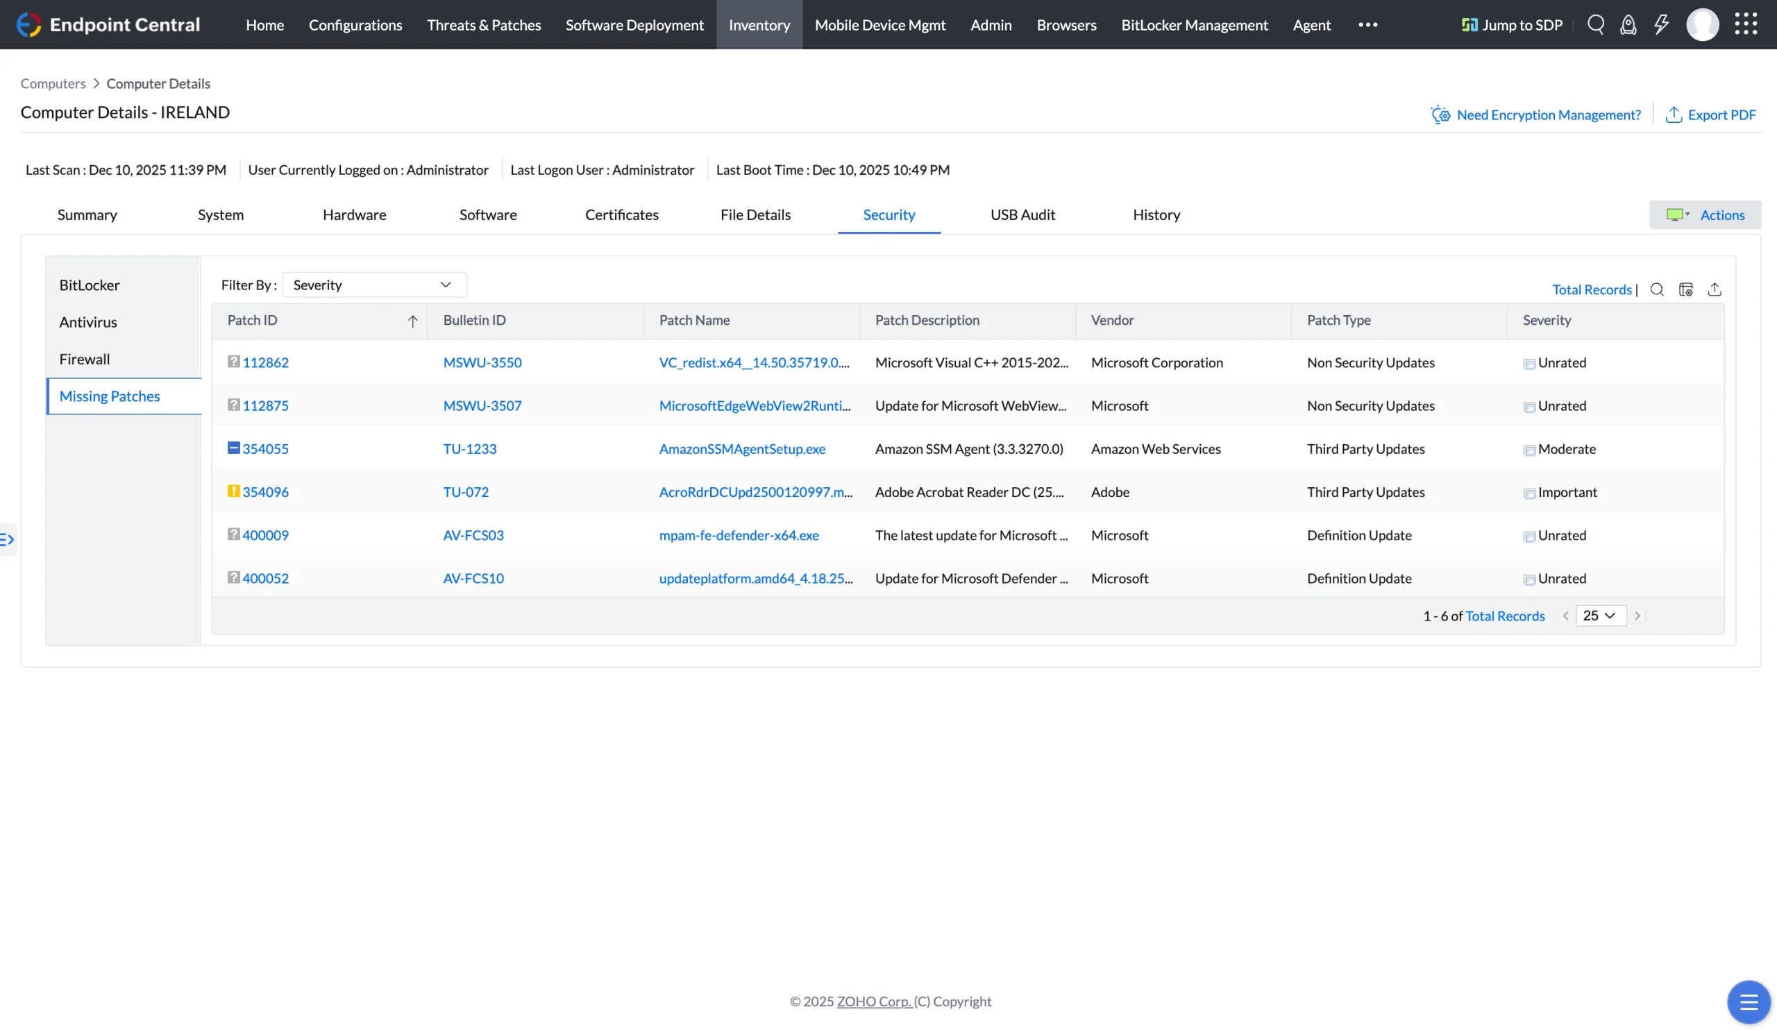Select Antivirus in the security sidebar
This screenshot has height=1030, width=1777.
coord(88,322)
